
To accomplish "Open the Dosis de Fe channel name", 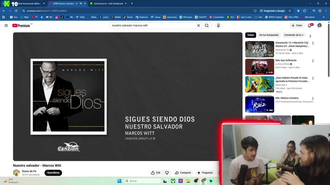I will [x=29, y=171].
